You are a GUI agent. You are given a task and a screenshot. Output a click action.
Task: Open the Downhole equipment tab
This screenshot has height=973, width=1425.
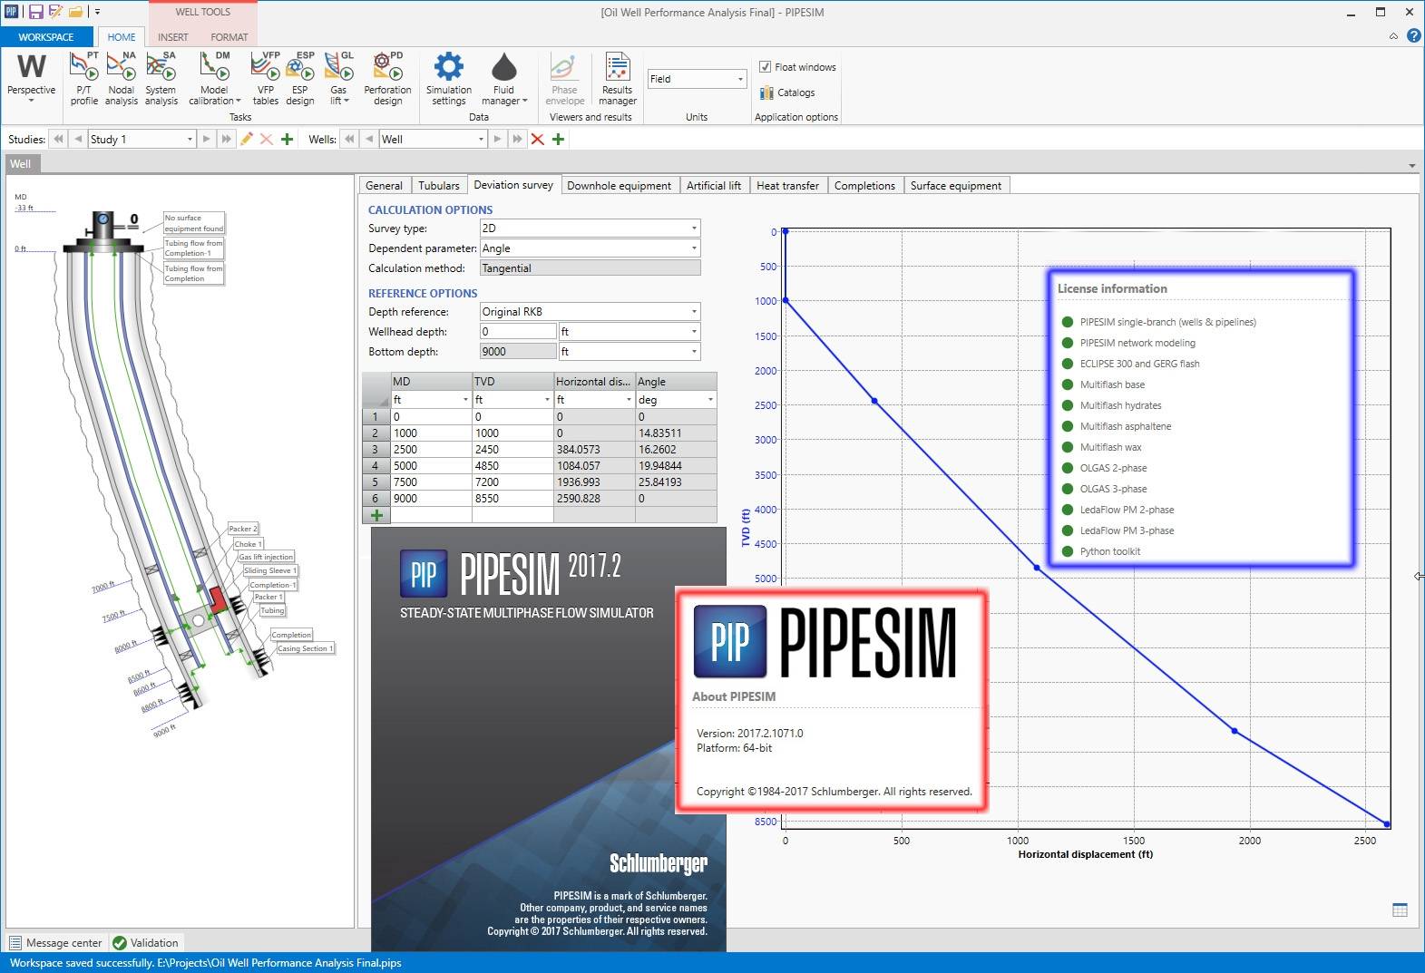620,185
